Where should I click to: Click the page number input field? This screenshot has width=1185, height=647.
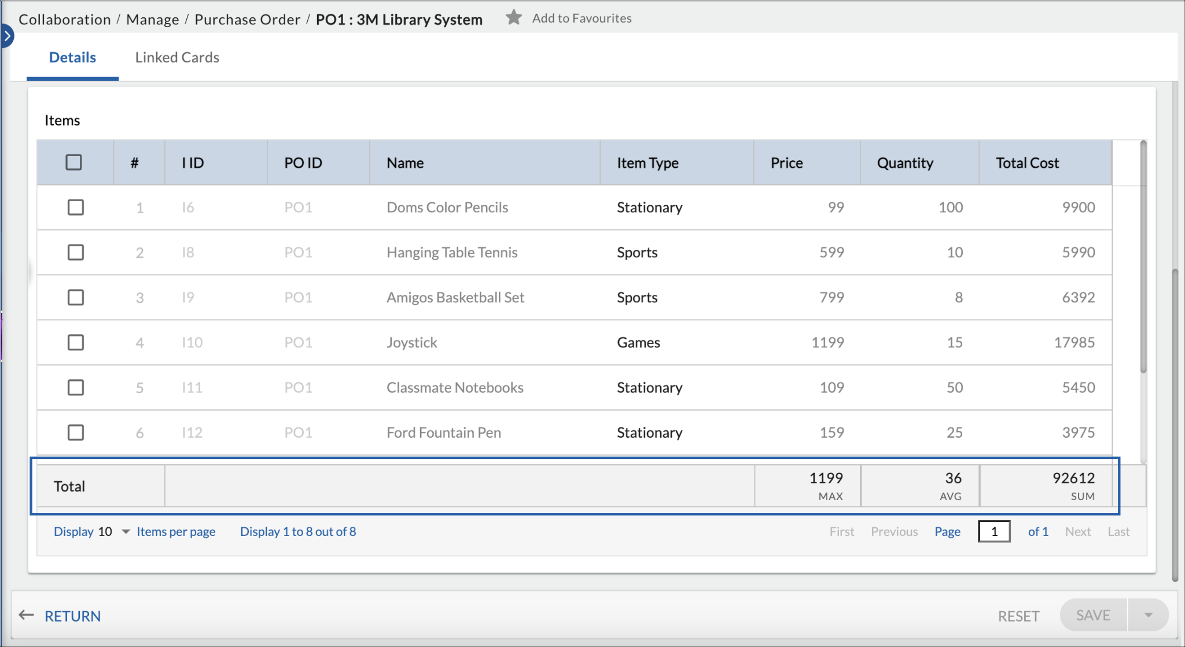994,531
